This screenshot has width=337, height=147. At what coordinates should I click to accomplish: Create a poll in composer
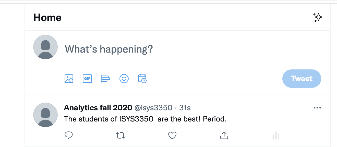[x=105, y=79]
